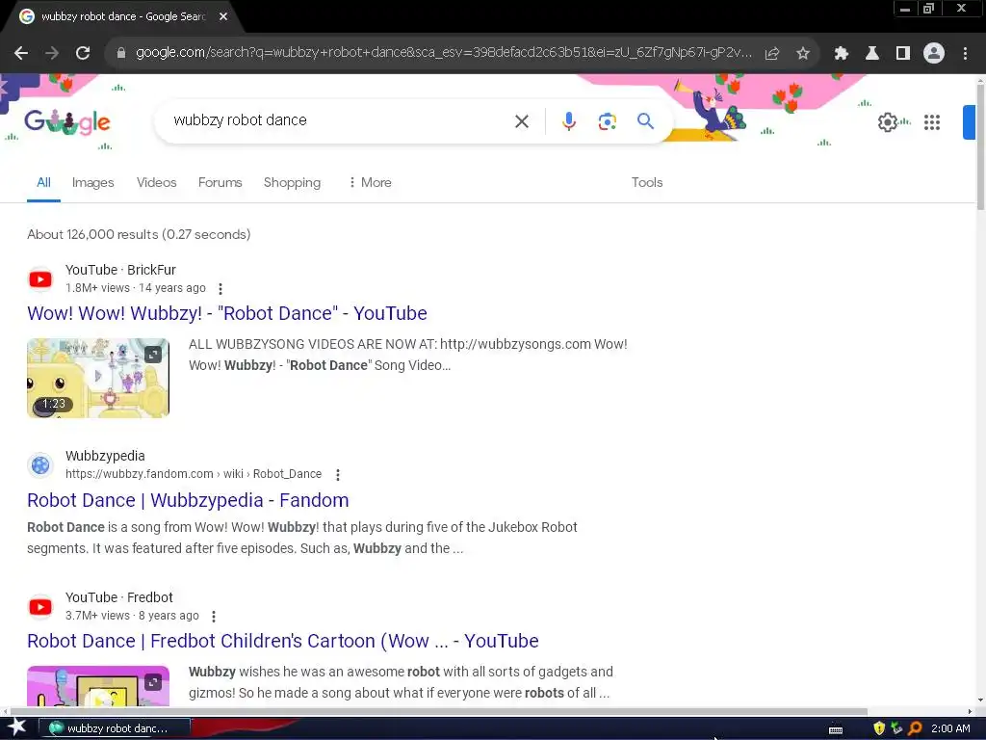Click the horizontal page scrollbar
This screenshot has width=986, height=740.
(x=437, y=712)
